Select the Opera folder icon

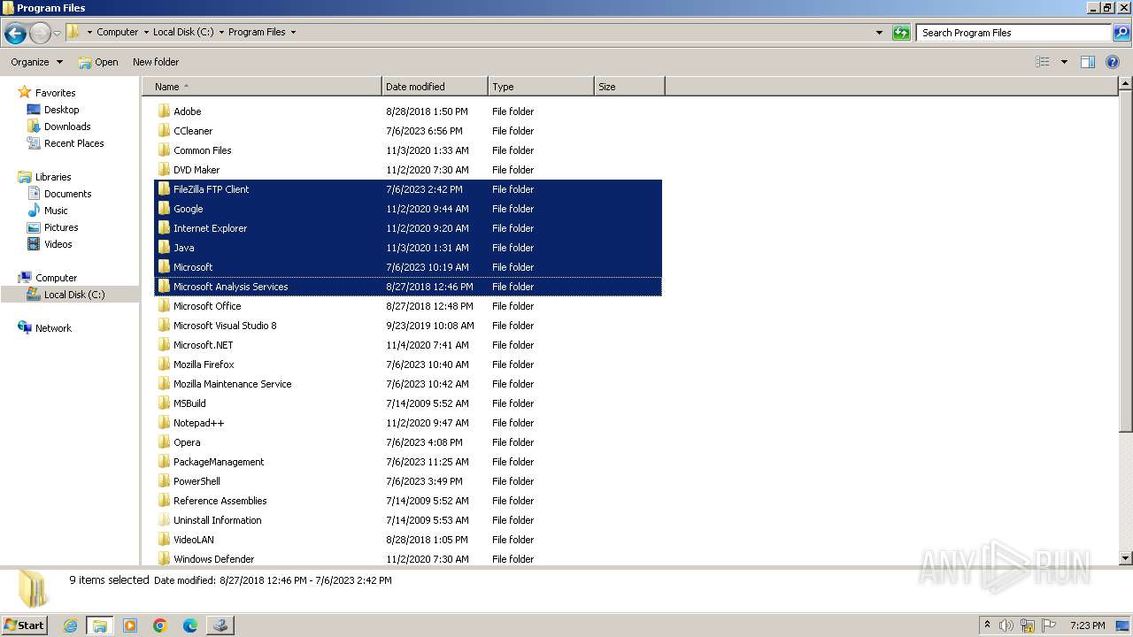pyautogui.click(x=164, y=442)
